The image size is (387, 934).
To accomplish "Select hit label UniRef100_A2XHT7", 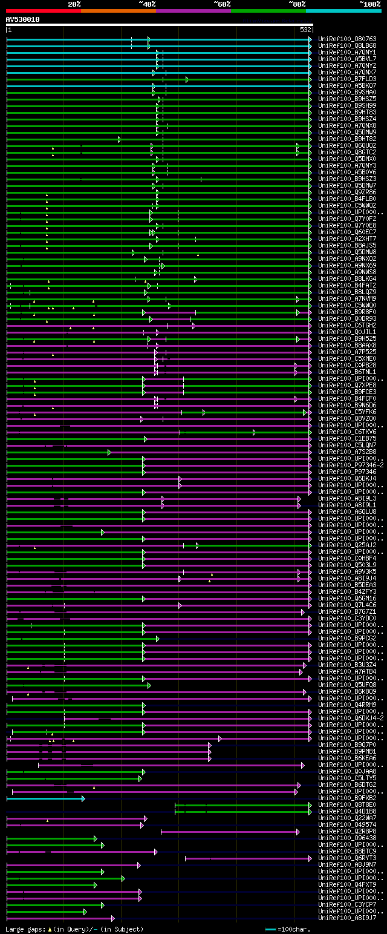I will click(347, 238).
